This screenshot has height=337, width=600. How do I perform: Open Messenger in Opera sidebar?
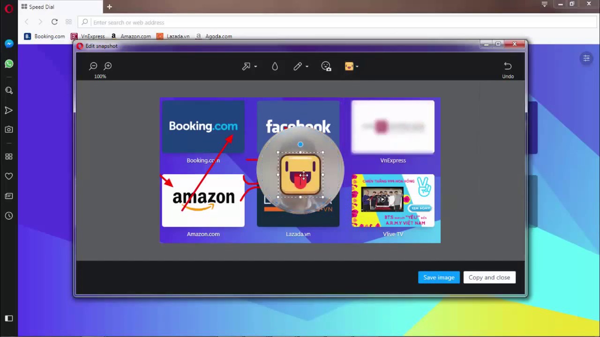point(9,44)
